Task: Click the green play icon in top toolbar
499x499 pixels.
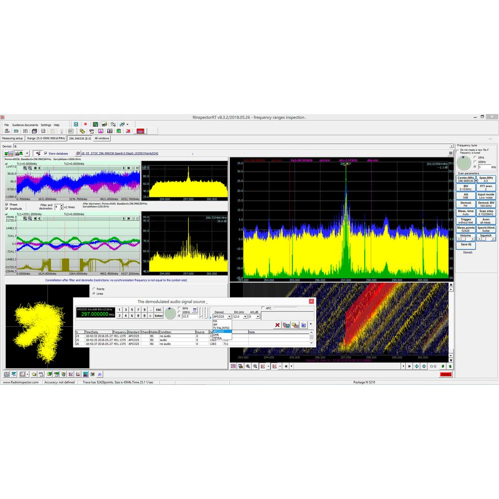Action: [76, 124]
